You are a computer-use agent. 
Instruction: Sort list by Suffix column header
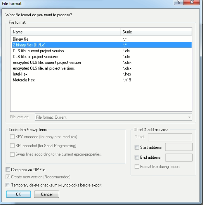[156, 32]
